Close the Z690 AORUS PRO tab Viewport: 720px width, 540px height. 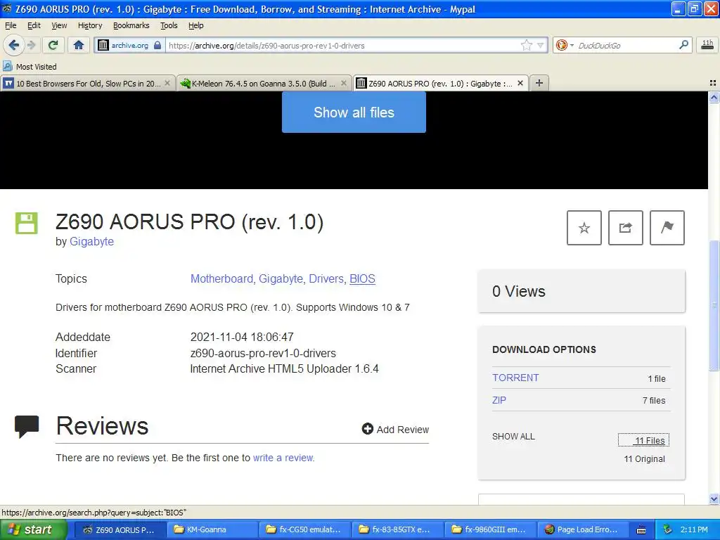click(520, 83)
